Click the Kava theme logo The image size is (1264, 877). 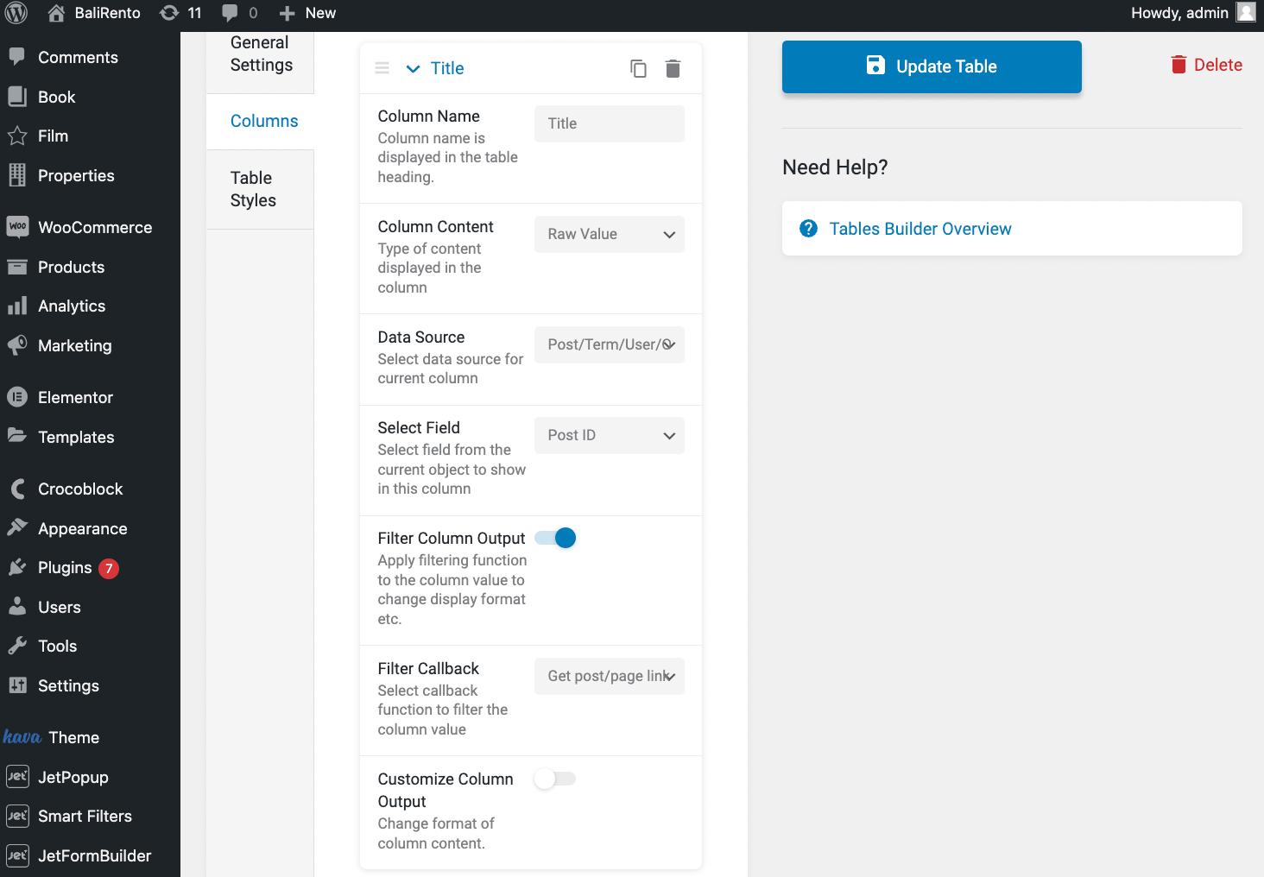coord(22,737)
